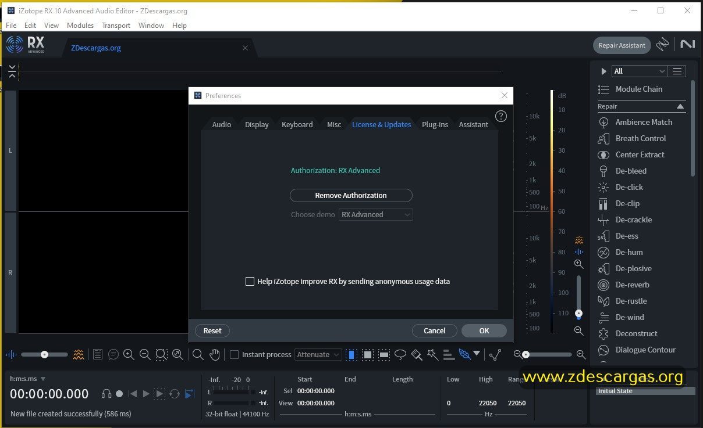Viewport: 703px width, 428px height.
Task: Switch to the Keyboard preferences tab
Action: click(x=297, y=124)
